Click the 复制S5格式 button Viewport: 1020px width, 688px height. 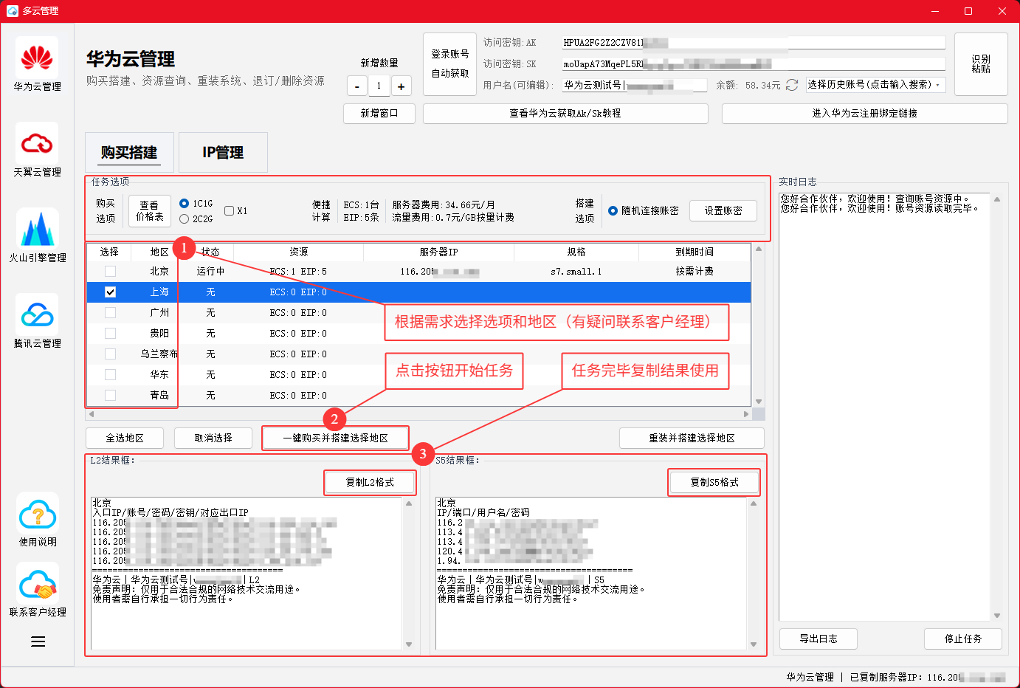pos(714,482)
